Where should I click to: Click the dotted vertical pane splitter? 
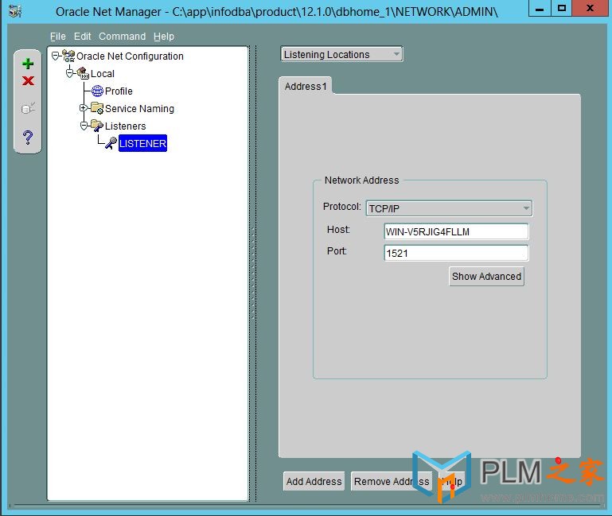pyautogui.click(x=254, y=273)
